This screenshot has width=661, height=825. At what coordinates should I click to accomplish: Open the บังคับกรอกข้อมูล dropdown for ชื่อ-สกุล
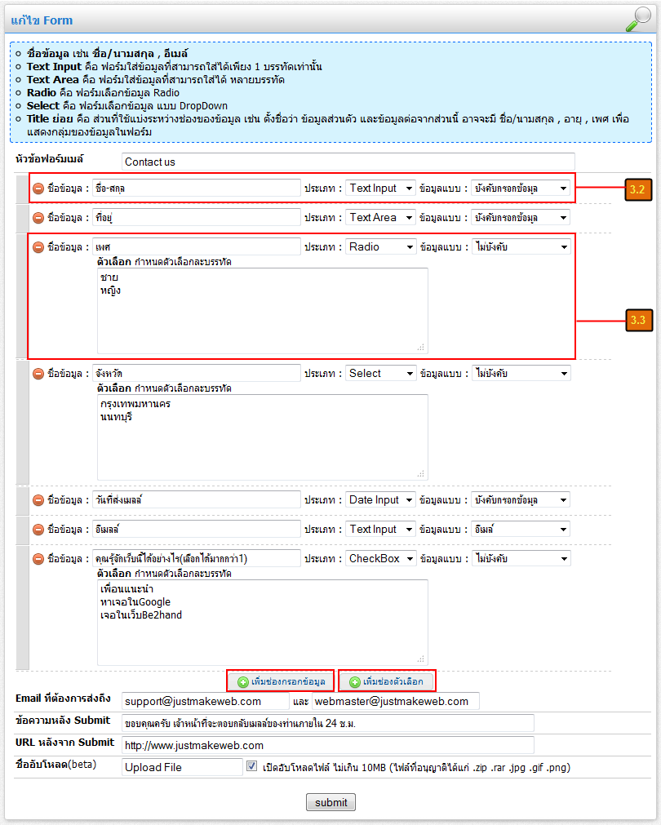coord(521,189)
